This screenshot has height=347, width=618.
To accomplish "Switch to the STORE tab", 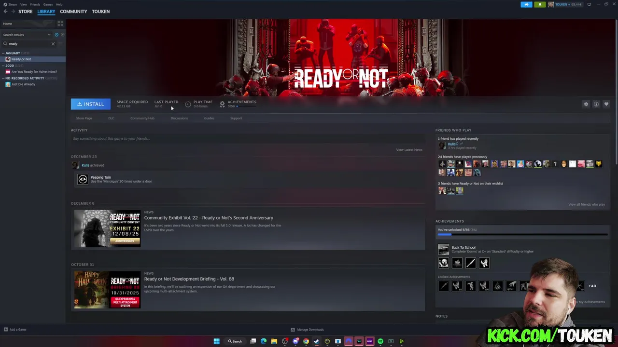I will (x=26, y=12).
